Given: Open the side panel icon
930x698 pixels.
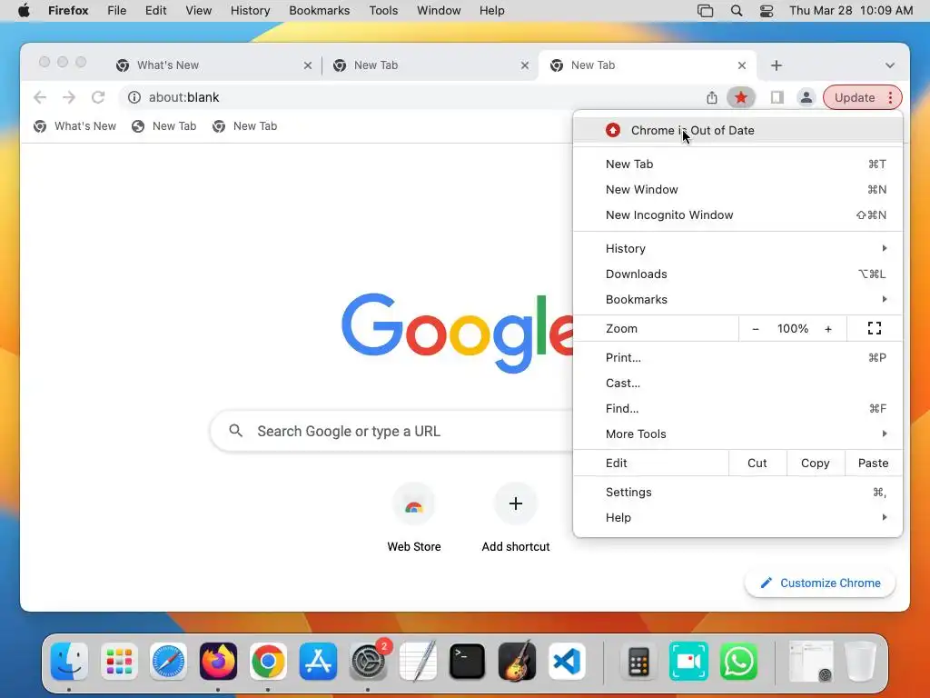Looking at the screenshot, I should [x=777, y=97].
